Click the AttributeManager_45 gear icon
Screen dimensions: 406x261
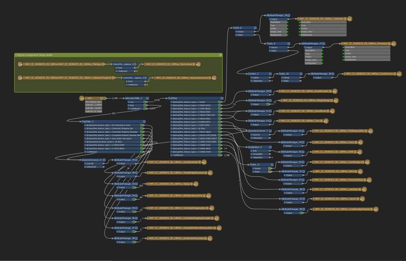coord(137,160)
